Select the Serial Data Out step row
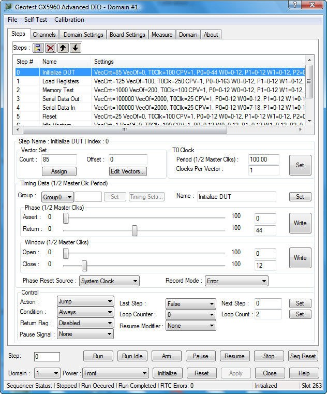 tap(160, 99)
